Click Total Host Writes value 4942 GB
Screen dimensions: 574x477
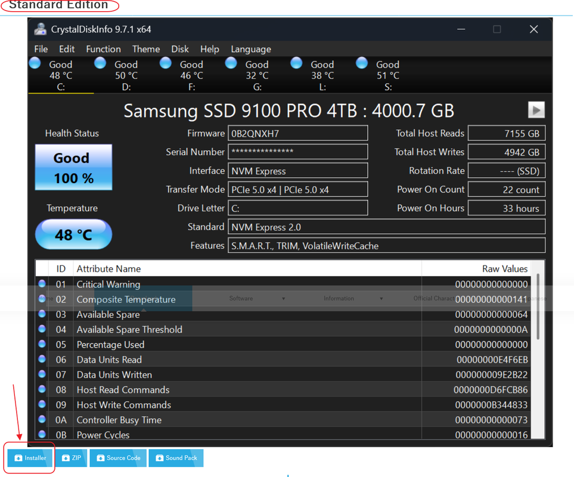507,152
